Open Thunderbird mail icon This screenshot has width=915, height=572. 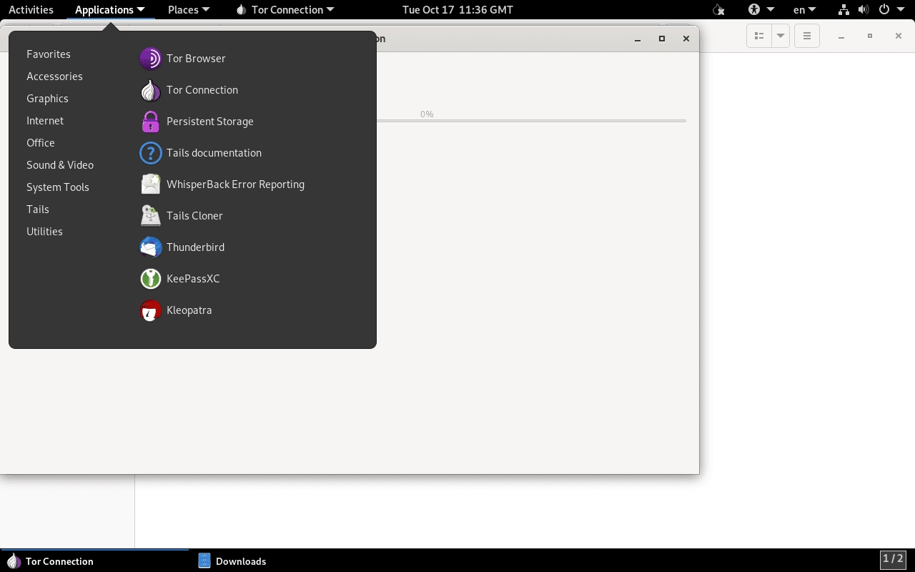(150, 247)
